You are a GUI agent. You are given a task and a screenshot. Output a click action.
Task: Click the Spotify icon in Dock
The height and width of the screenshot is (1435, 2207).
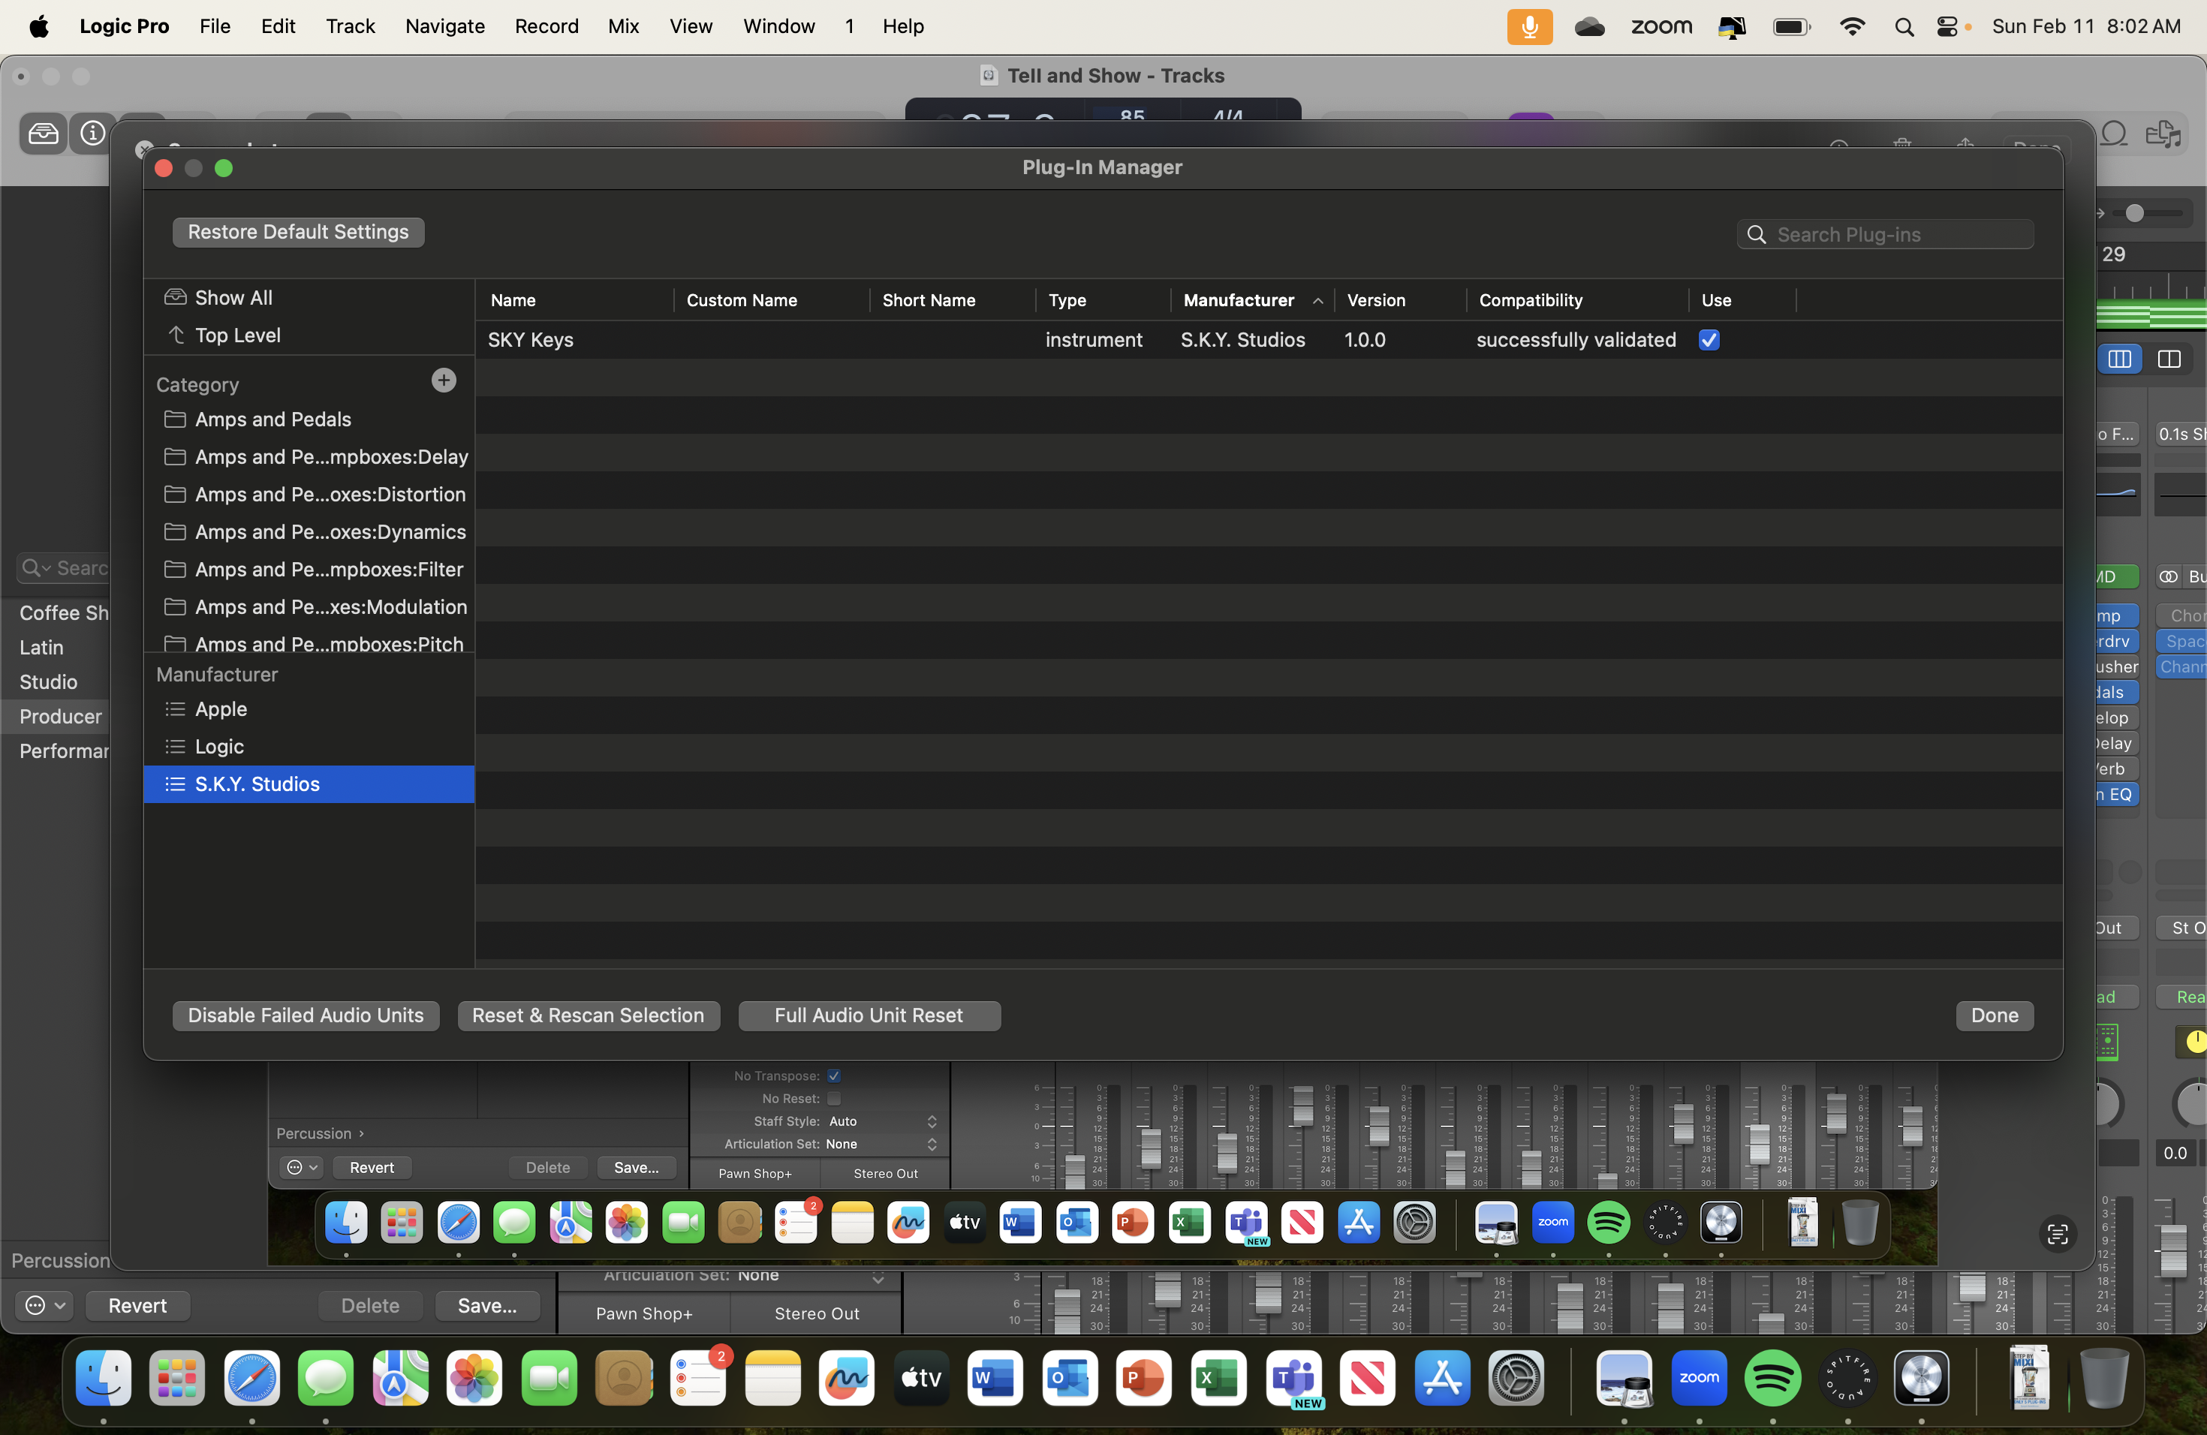pos(1772,1379)
